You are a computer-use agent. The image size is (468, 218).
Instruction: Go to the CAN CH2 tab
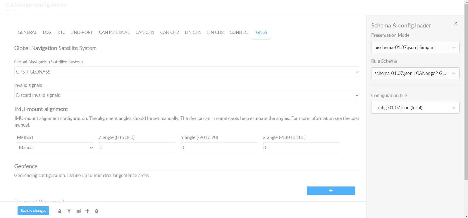click(x=169, y=32)
